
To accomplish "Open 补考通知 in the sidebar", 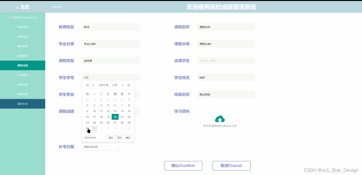I will coord(23,75).
